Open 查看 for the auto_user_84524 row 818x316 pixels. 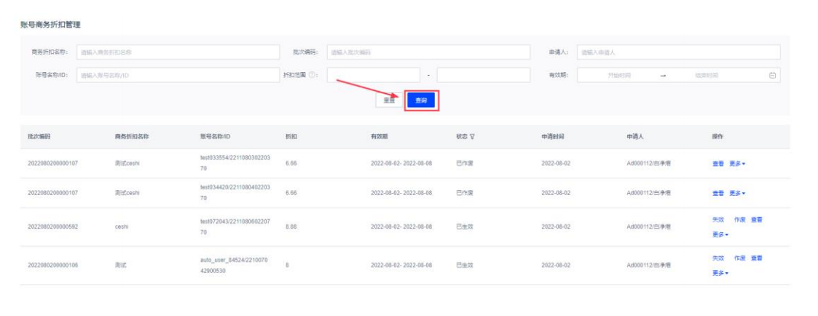pos(756,258)
